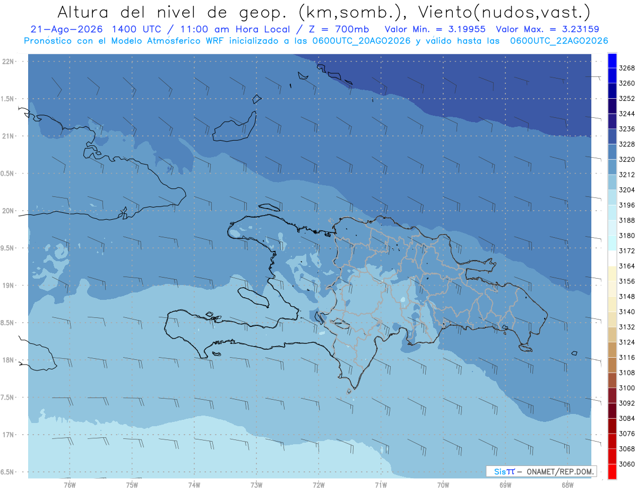This screenshot has height=492, width=637.
Task: Click the '22N' latitude label
Action: [x=8, y=62]
